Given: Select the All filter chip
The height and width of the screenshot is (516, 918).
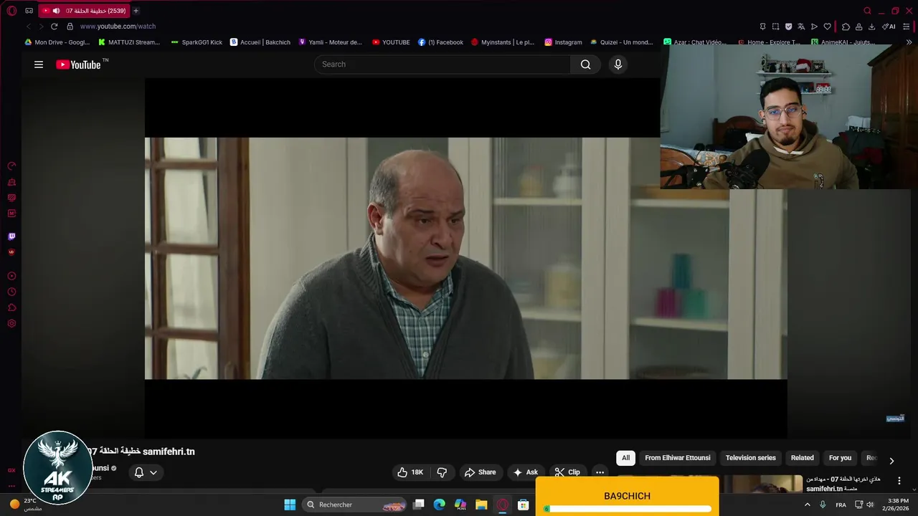Looking at the screenshot, I should click(625, 458).
